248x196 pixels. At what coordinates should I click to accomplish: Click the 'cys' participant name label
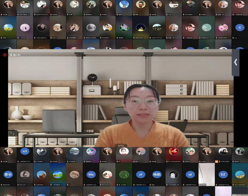236,38
